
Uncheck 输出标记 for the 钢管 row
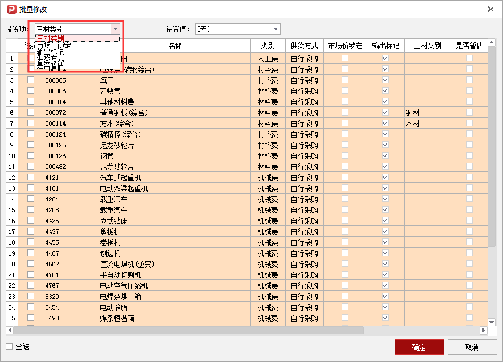(x=386, y=156)
